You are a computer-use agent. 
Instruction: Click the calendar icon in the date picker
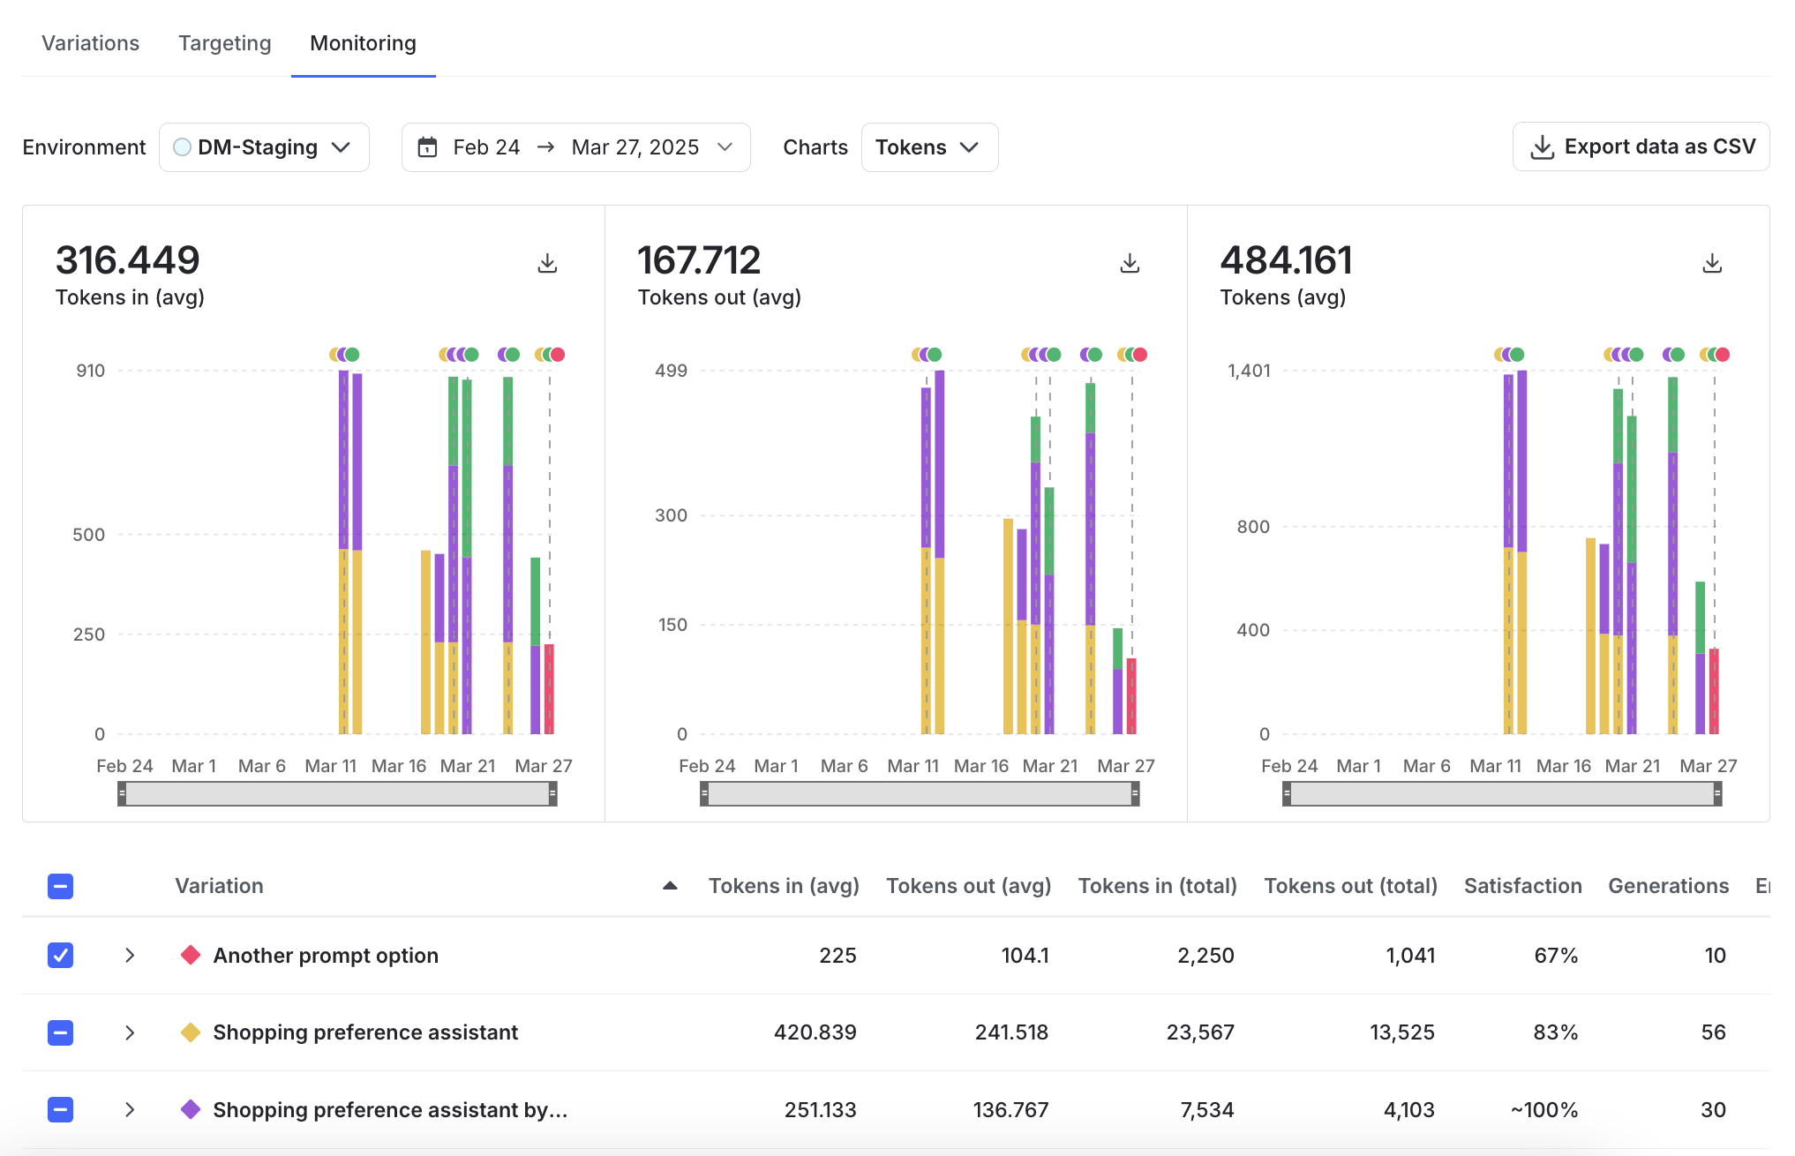(x=427, y=147)
